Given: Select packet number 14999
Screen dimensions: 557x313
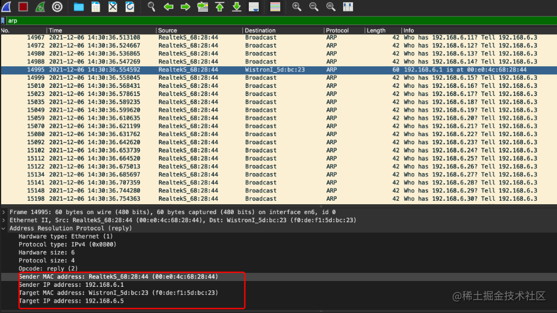Looking at the screenshot, I should click(x=278, y=78).
